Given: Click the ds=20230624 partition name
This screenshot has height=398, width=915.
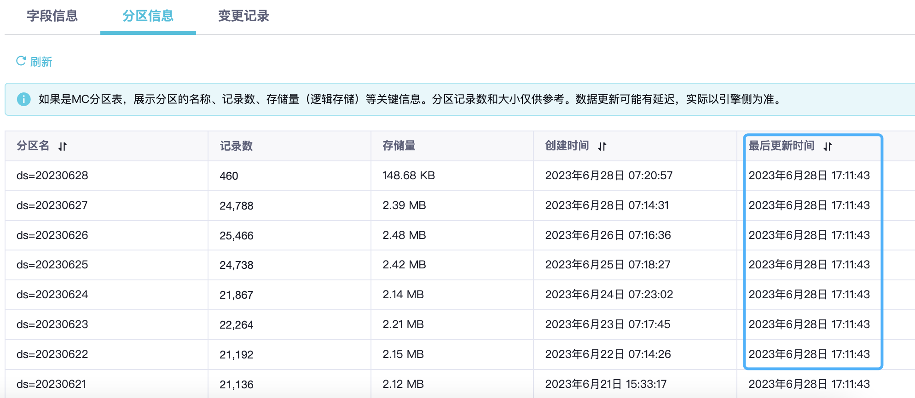Looking at the screenshot, I should [52, 295].
